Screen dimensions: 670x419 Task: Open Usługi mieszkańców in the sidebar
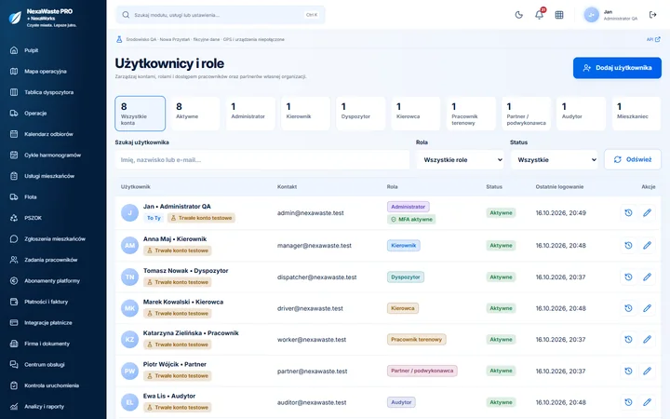point(53,176)
